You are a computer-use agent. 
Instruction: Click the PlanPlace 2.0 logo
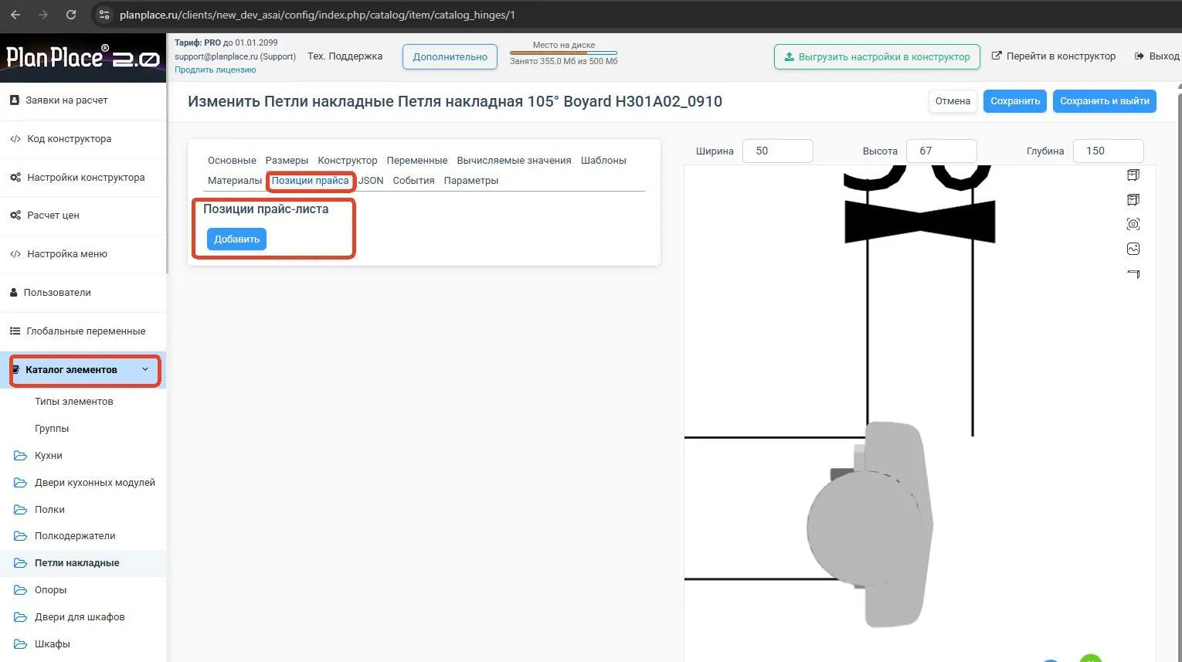click(x=83, y=58)
